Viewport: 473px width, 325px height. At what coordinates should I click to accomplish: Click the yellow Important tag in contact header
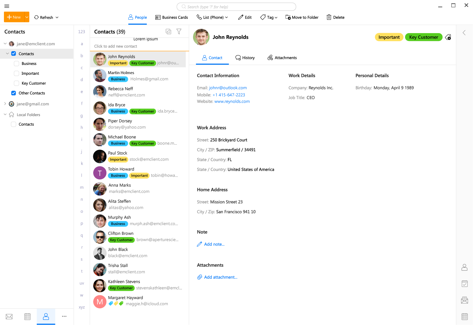[389, 37]
